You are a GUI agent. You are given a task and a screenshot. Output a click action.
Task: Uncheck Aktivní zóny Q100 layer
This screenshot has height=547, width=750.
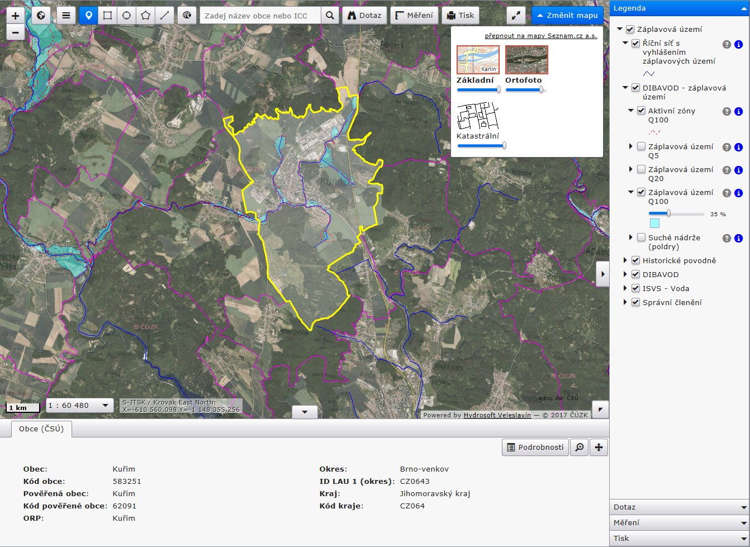click(x=641, y=111)
